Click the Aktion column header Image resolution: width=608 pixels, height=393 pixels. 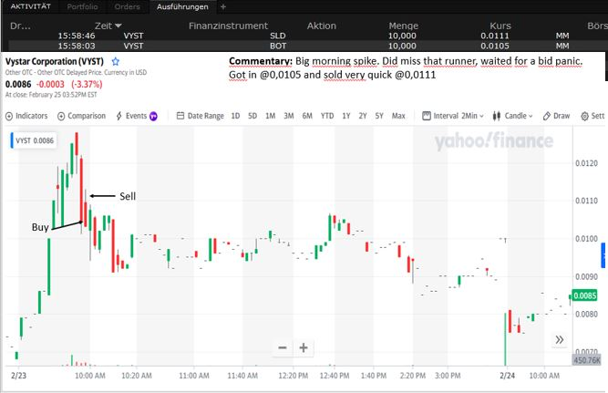[x=322, y=26]
